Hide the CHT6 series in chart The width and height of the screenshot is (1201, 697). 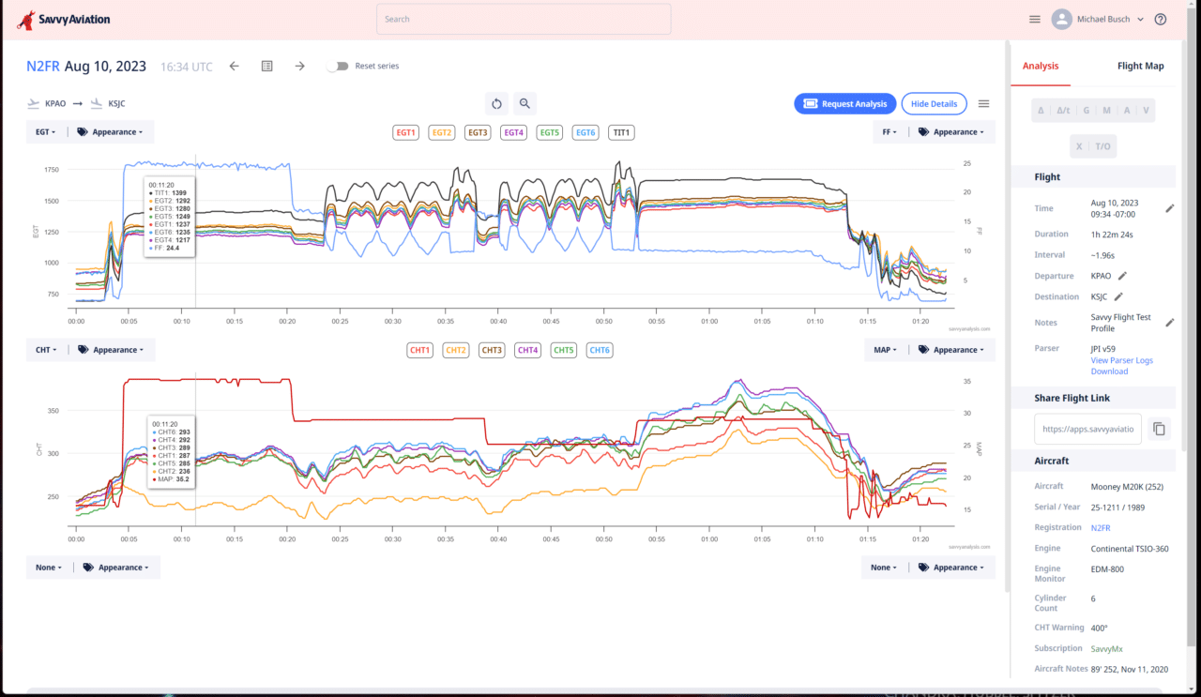[x=600, y=350]
